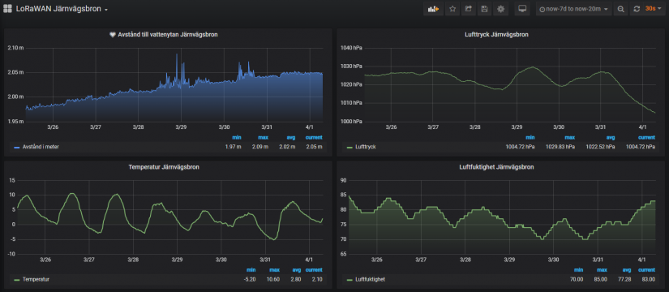
Task: Sort Lufttryck legend by max column
Action: coord(570,137)
